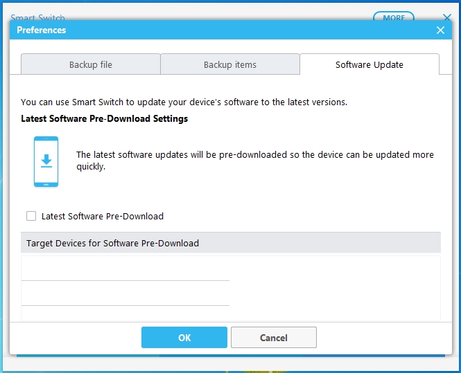
Task: Select the Software Update tab
Action: tap(369, 64)
